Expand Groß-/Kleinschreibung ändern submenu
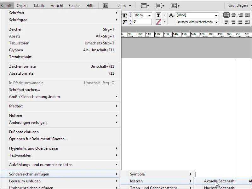Screen dimensions: 252x189 64,97
